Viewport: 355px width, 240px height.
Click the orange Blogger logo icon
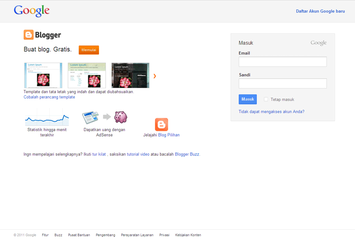pos(29,35)
